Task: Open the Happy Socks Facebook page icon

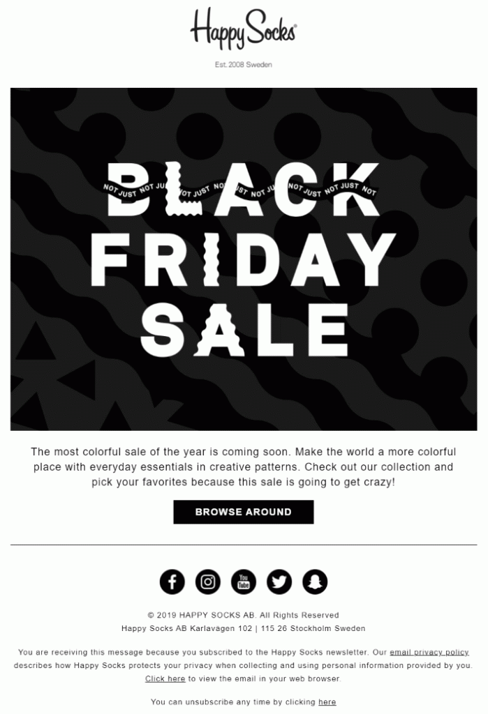Action: point(172,582)
